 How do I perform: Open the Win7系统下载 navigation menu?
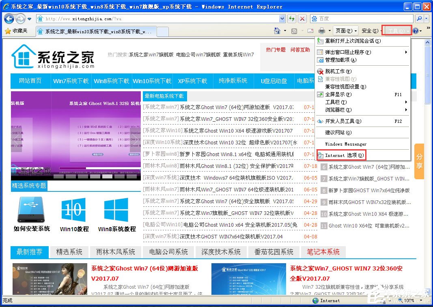[70, 81]
